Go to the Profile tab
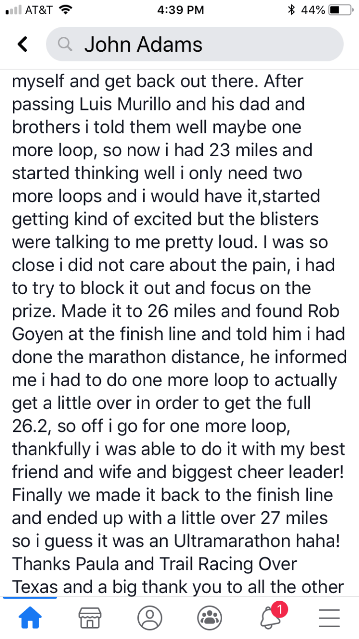This screenshot has height=639, width=359. click(150, 618)
